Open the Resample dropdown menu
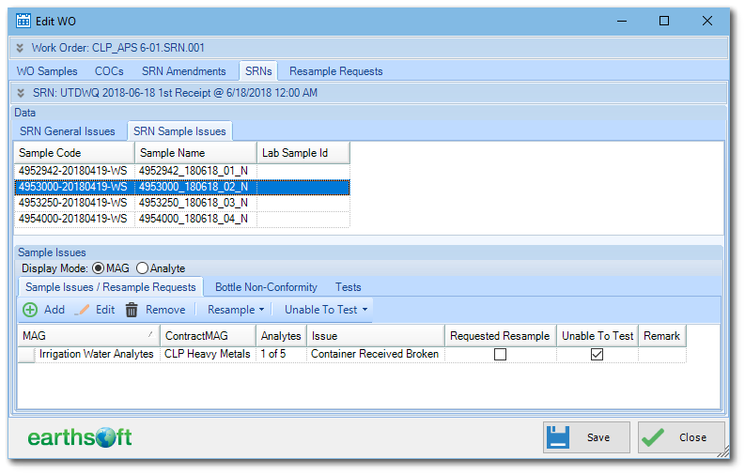 pyautogui.click(x=236, y=310)
